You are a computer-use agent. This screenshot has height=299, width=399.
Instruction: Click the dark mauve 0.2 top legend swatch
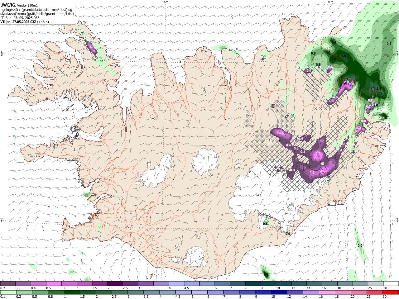(8, 284)
